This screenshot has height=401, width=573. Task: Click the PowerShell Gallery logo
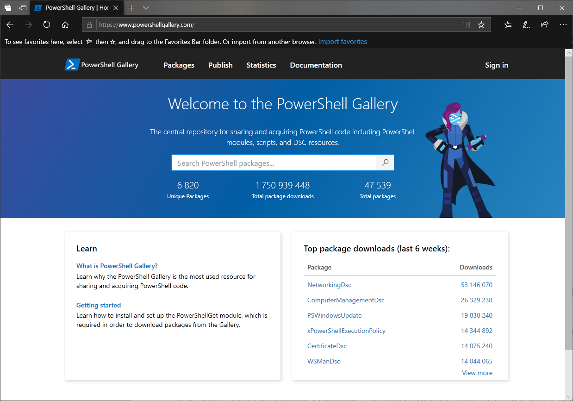pyautogui.click(x=101, y=65)
